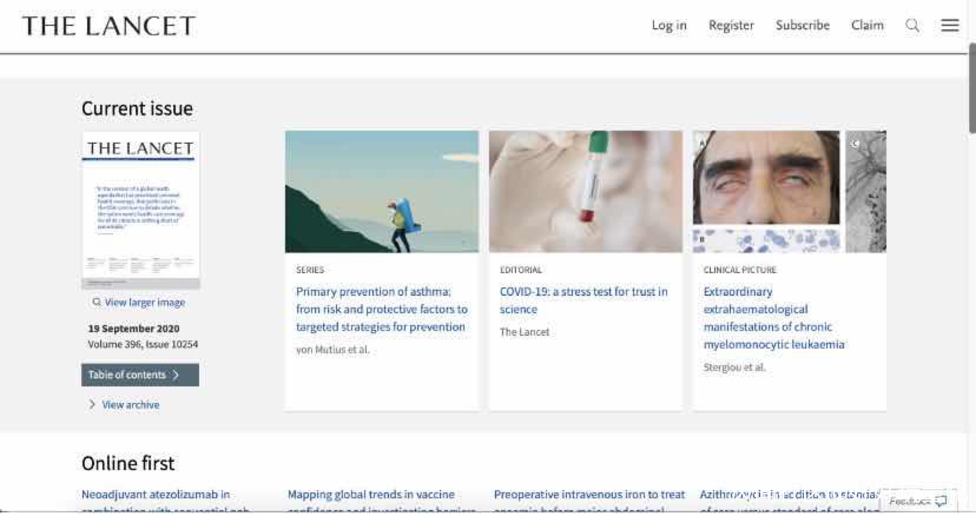The height and width of the screenshot is (514, 976).
Task: Click The Lancet logo in the header
Action: click(x=109, y=26)
